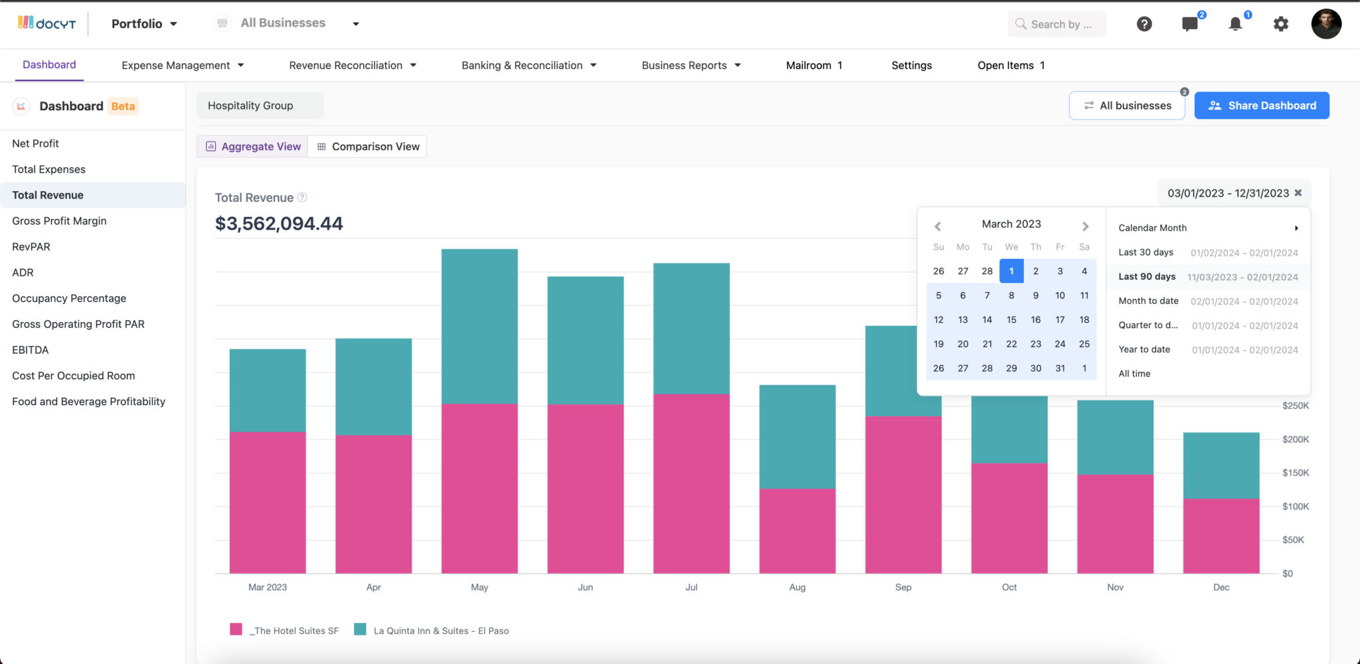
Task: Toggle the _The Hotel Suites SF legend
Action: (294, 630)
